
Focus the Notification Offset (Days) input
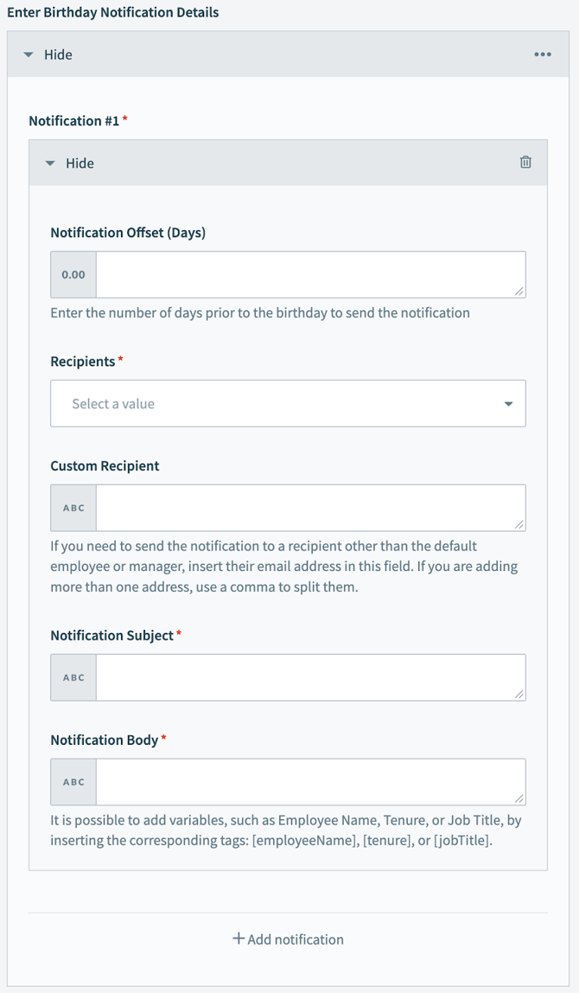[309, 275]
